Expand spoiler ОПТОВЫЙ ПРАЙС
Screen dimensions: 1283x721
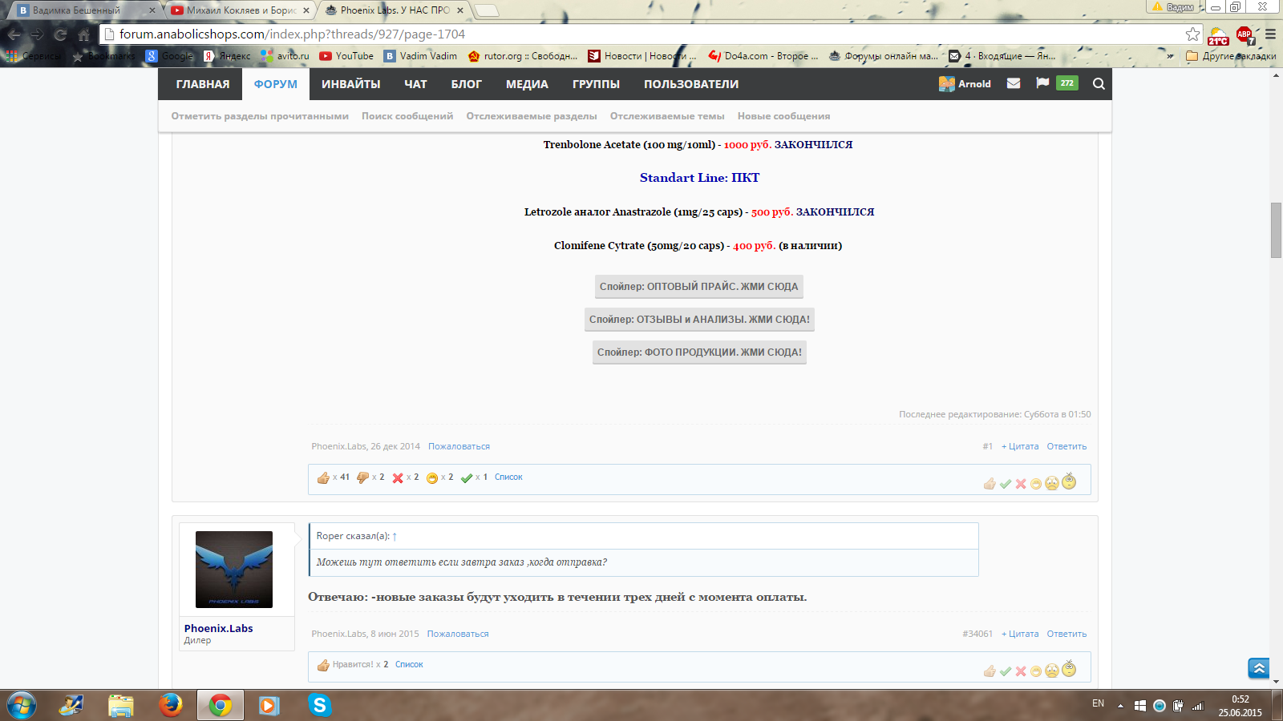pos(698,287)
